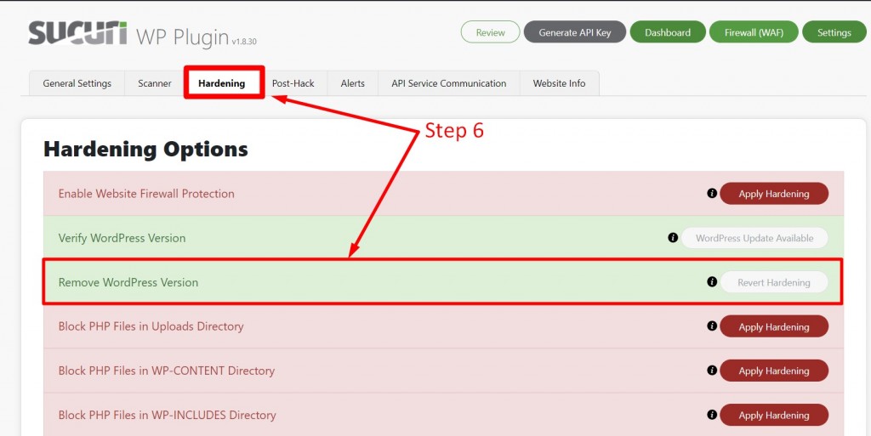
Task: Click info icon for Remove WordPress Version
Action: pyautogui.click(x=712, y=282)
